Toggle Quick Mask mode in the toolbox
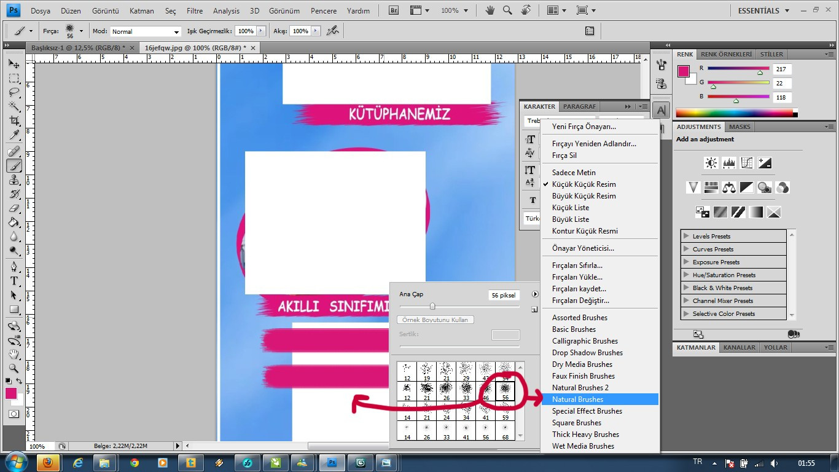Screen dimensions: 839x472 pos(14,414)
